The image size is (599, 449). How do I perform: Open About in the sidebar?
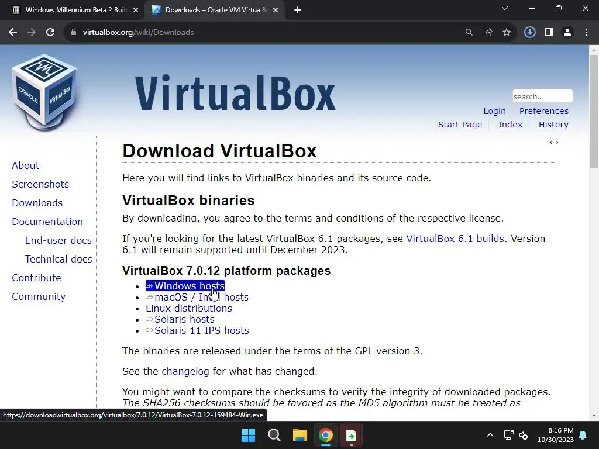coord(25,165)
